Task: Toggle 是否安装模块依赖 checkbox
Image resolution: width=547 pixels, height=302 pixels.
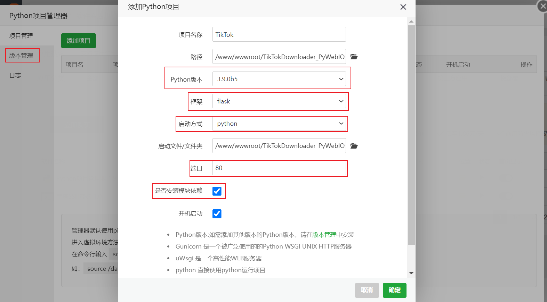Action: pyautogui.click(x=217, y=191)
